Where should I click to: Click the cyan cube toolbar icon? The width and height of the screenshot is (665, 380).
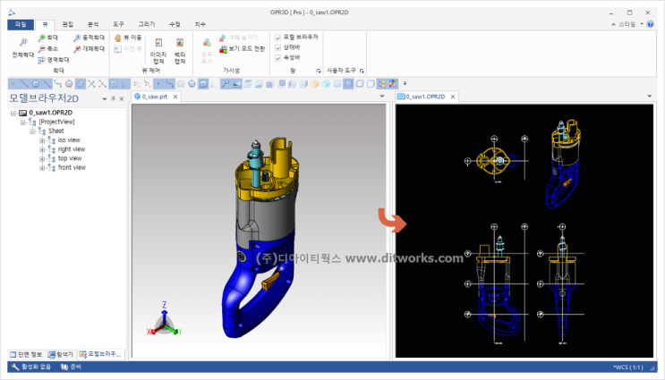coord(326,84)
